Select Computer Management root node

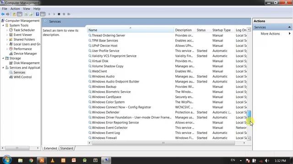22,20
